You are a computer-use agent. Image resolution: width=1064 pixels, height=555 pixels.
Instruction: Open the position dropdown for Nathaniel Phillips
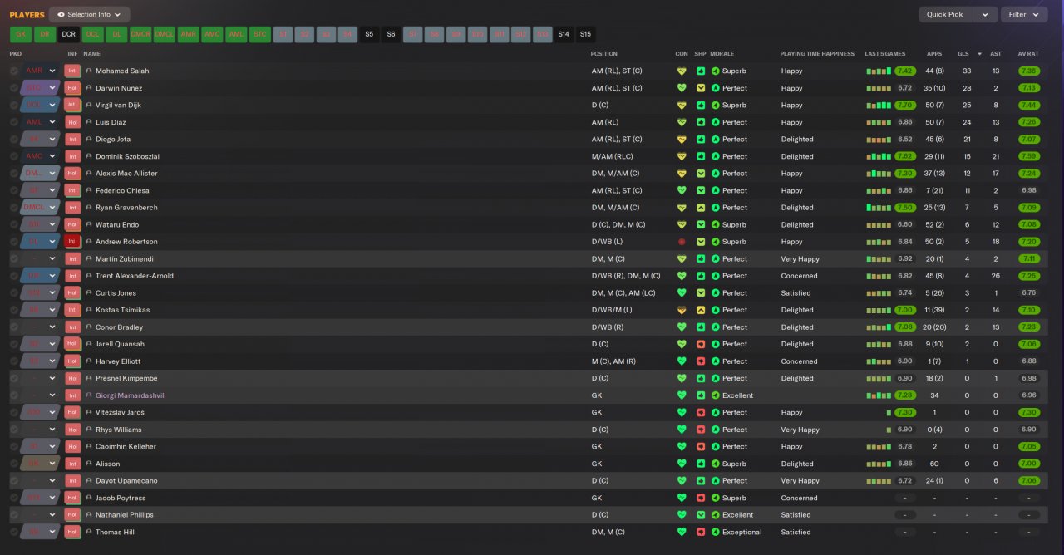(x=41, y=515)
